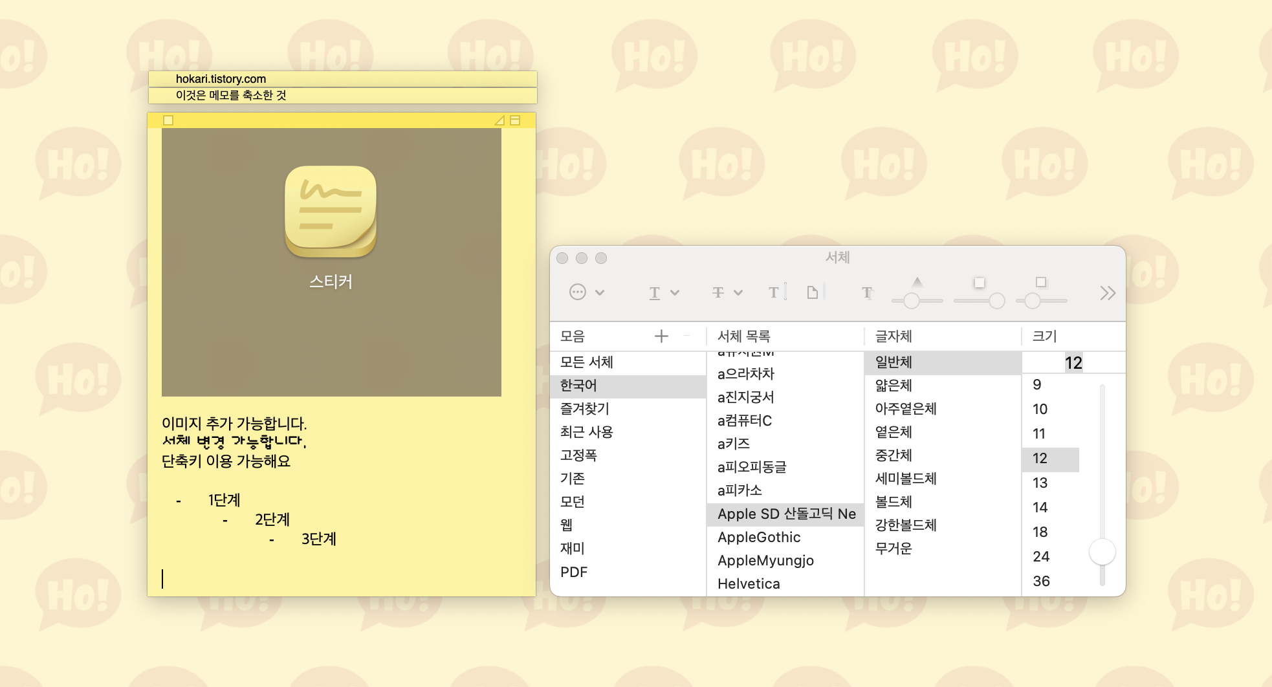Select the 아주옅은체 typeface
The height and width of the screenshot is (687, 1272).
coord(943,409)
